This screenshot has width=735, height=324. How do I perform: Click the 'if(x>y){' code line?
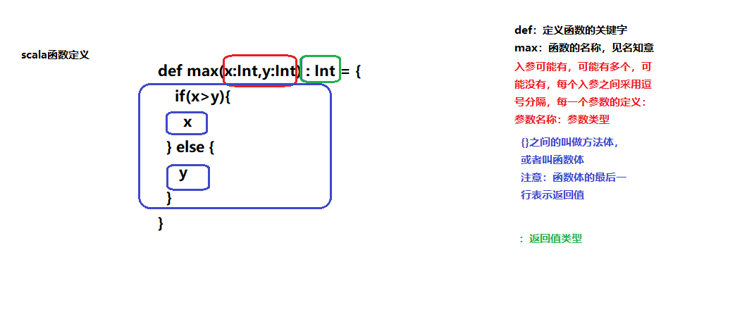coord(202,97)
